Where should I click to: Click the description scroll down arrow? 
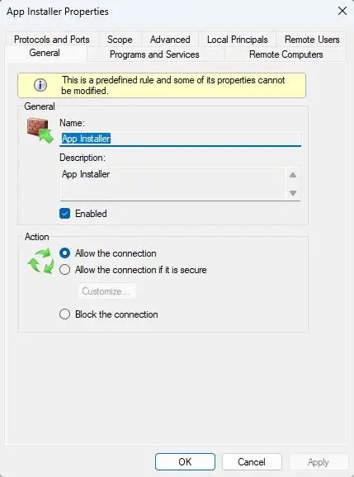tap(293, 193)
